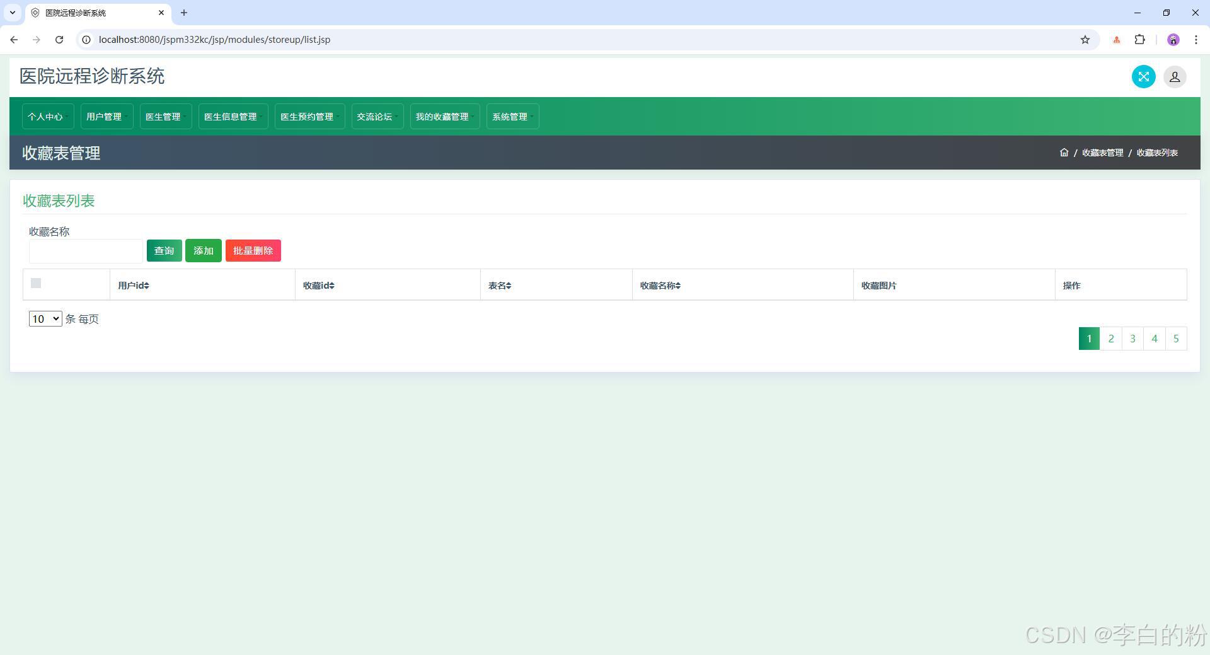Open the Chrome profile avatar
This screenshot has height=655, width=1210.
click(x=1173, y=40)
